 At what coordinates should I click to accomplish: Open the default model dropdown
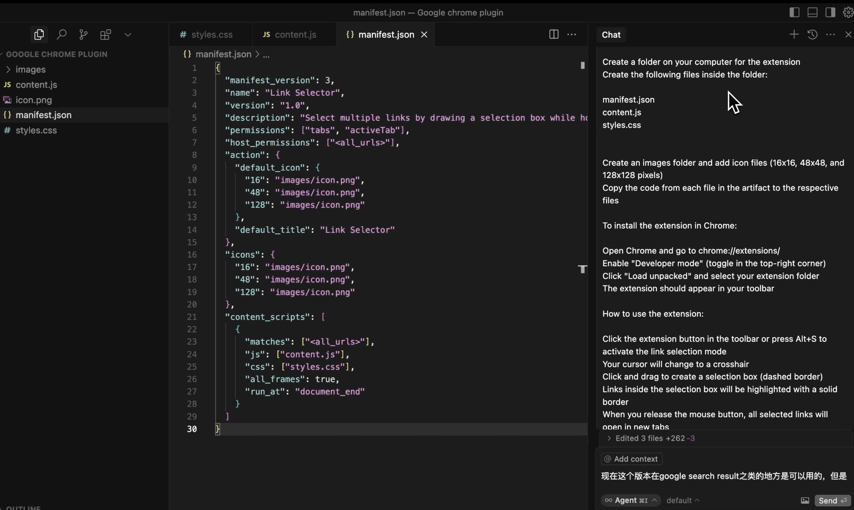point(683,500)
